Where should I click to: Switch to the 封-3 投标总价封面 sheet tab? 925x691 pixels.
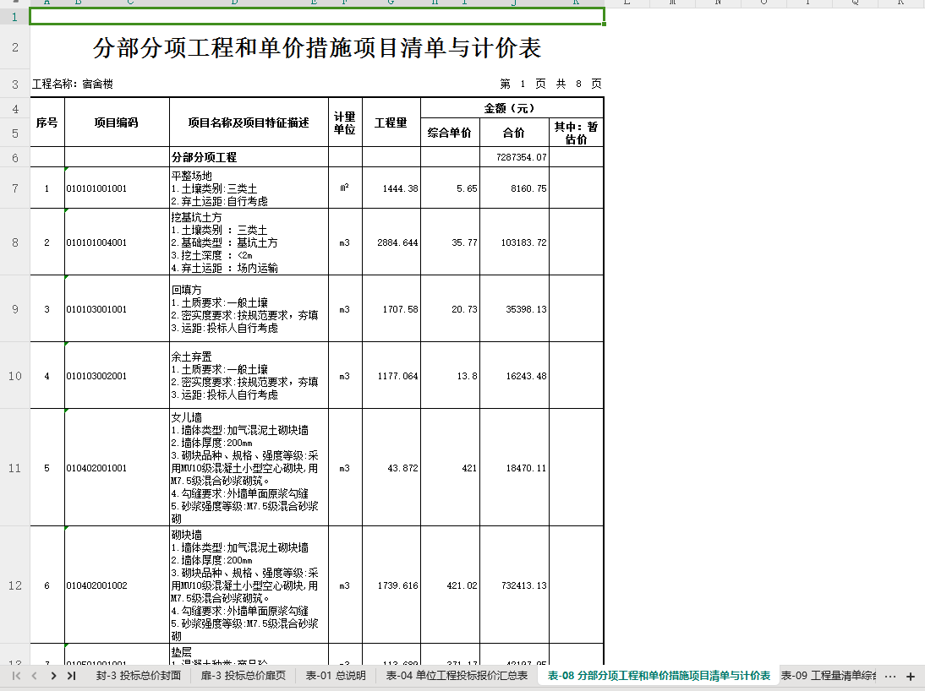[x=139, y=676]
